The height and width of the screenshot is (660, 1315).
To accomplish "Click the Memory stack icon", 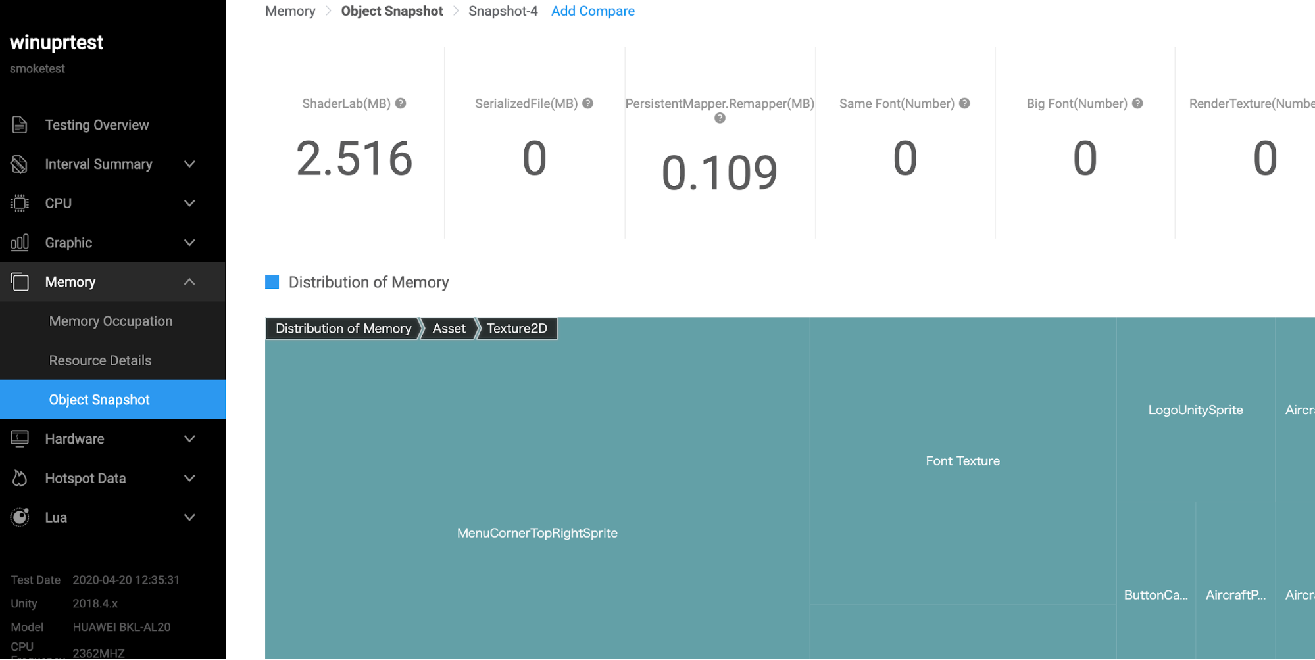I will click(20, 282).
